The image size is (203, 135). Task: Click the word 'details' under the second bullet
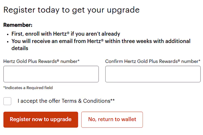click(20, 48)
